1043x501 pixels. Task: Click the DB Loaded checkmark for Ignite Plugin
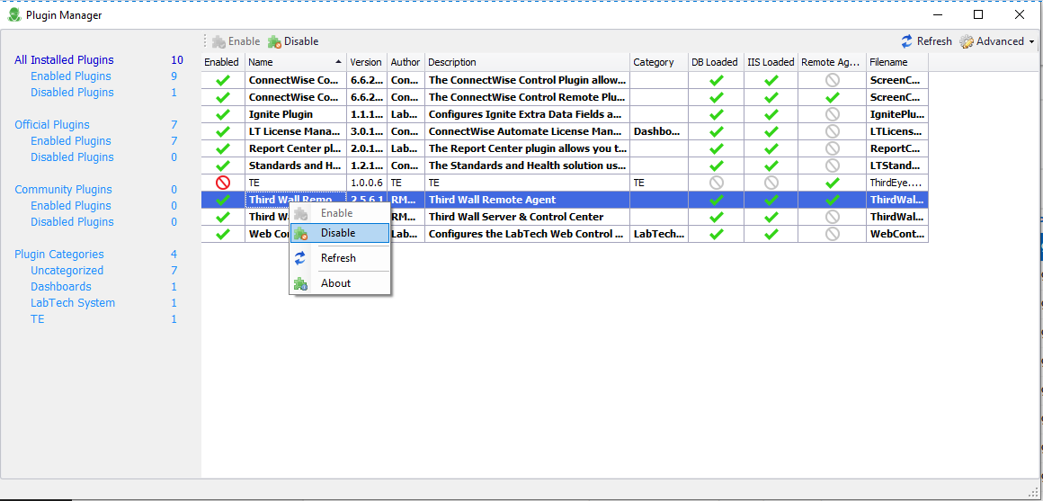[x=717, y=114]
